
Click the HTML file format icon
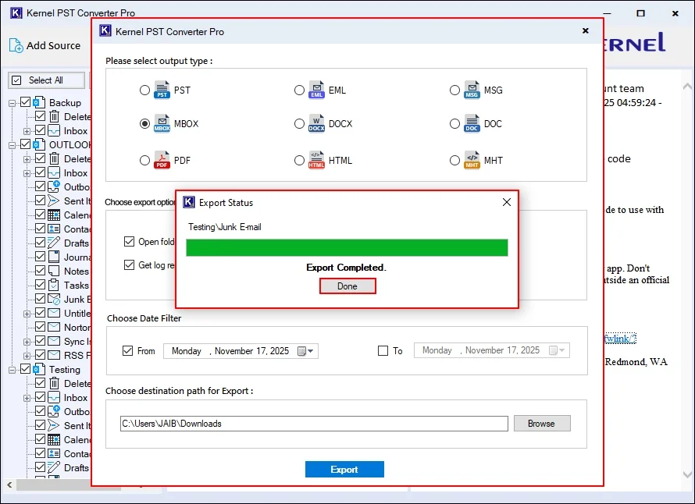[x=316, y=160]
